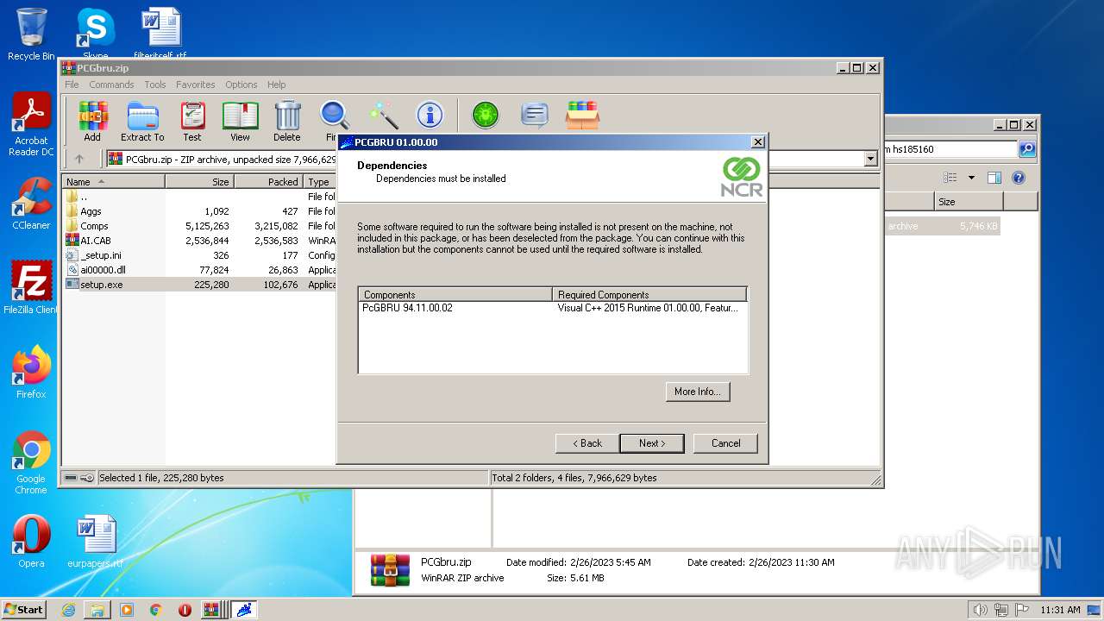Image resolution: width=1104 pixels, height=621 pixels.
Task: Click the Extract To toolbar icon
Action: [142, 121]
